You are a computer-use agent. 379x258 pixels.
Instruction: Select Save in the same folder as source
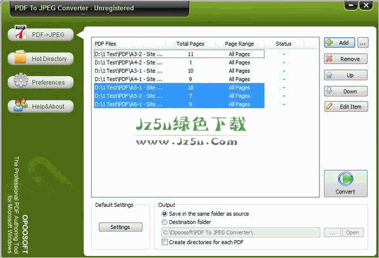[x=205, y=214]
